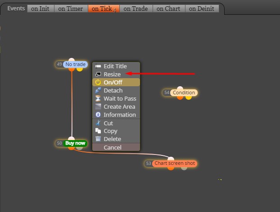Open the on Timer events tab

71,9
